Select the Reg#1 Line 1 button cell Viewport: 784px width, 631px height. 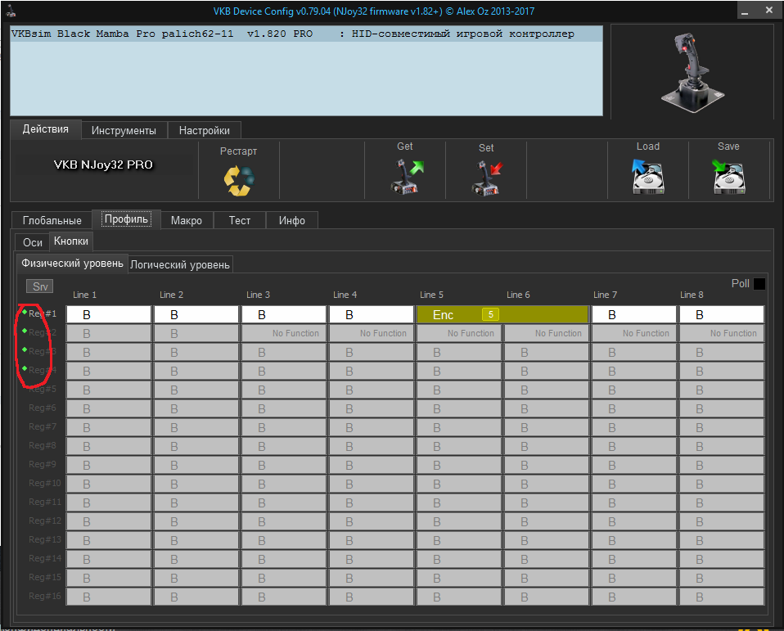click(109, 314)
